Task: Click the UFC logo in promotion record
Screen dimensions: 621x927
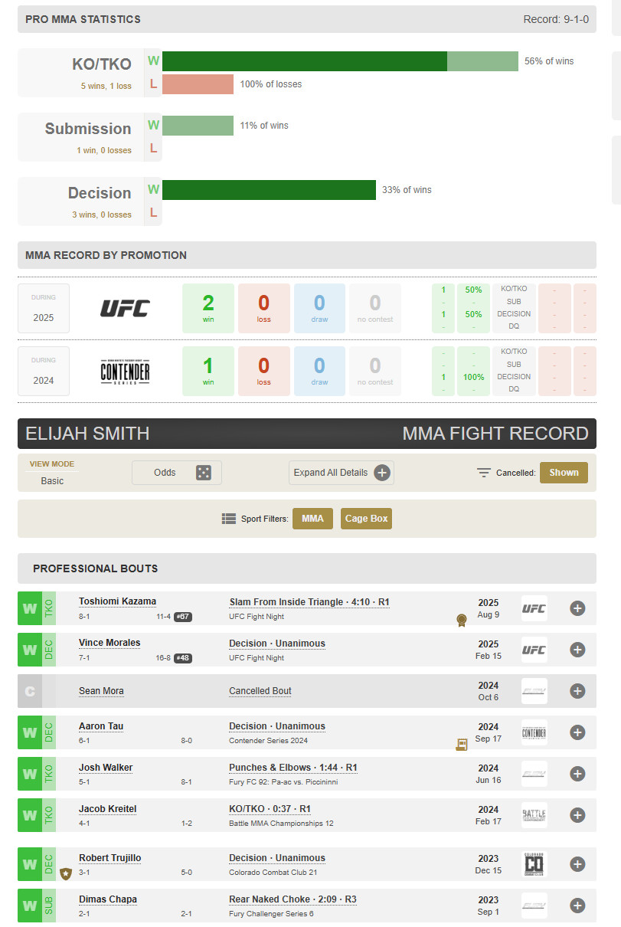Action: click(x=125, y=308)
